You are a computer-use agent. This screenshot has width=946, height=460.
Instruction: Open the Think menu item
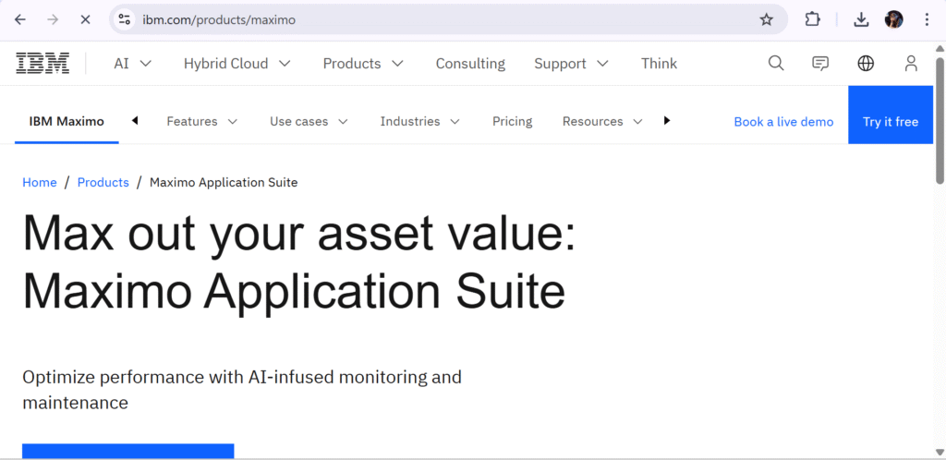pyautogui.click(x=659, y=64)
